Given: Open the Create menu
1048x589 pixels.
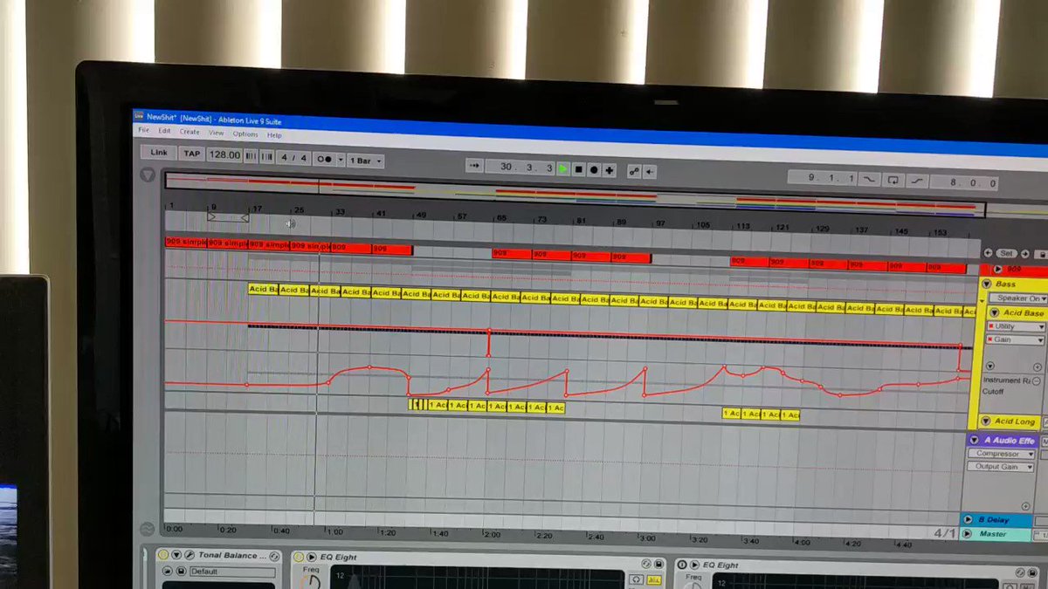Looking at the screenshot, I should [x=190, y=132].
